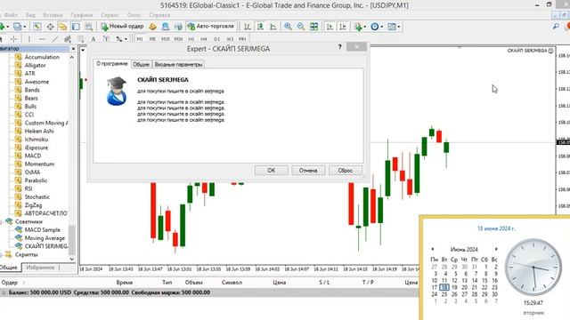Go to next month in calendar
The image size is (570, 320).
[x=496, y=249]
